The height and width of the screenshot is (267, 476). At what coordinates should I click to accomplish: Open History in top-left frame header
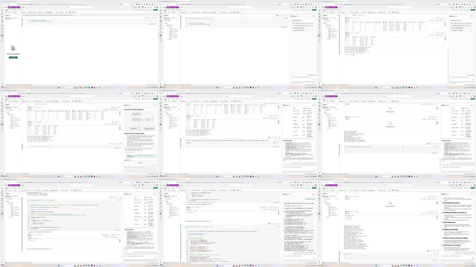[x=144, y=10]
